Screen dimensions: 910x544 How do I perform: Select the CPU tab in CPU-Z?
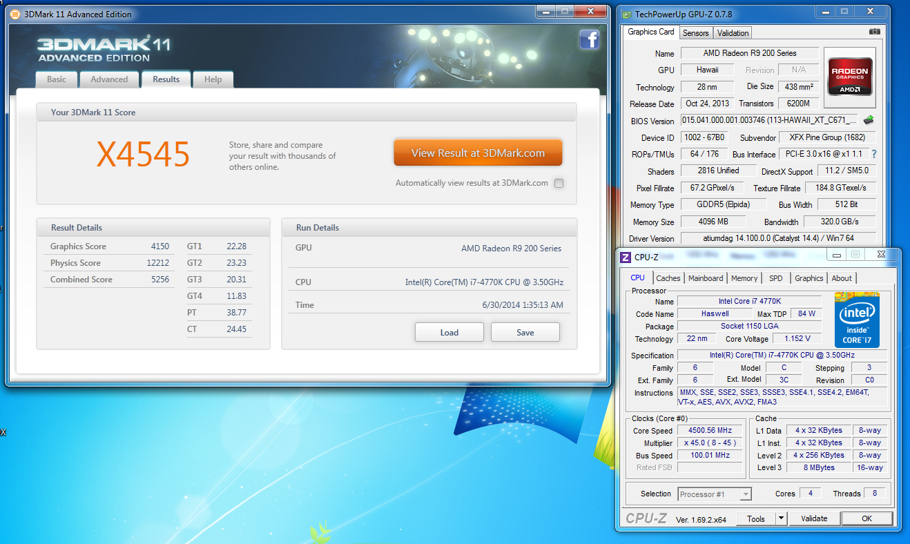point(638,278)
